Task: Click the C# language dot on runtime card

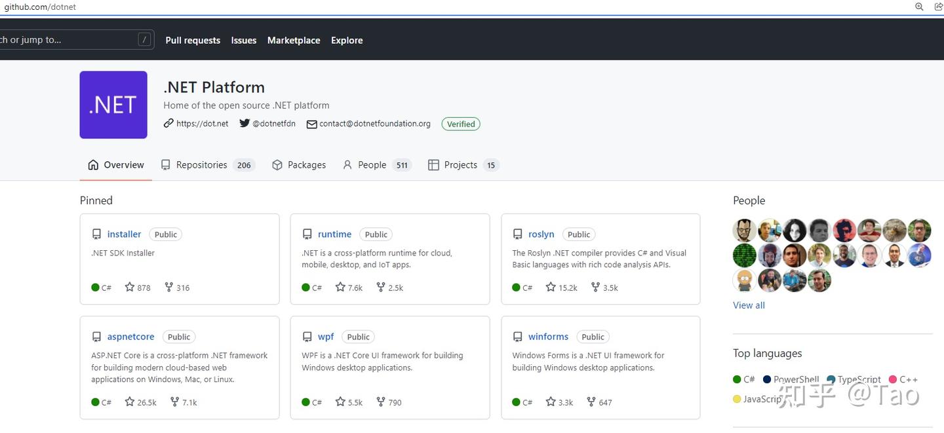Action: pyautogui.click(x=306, y=288)
